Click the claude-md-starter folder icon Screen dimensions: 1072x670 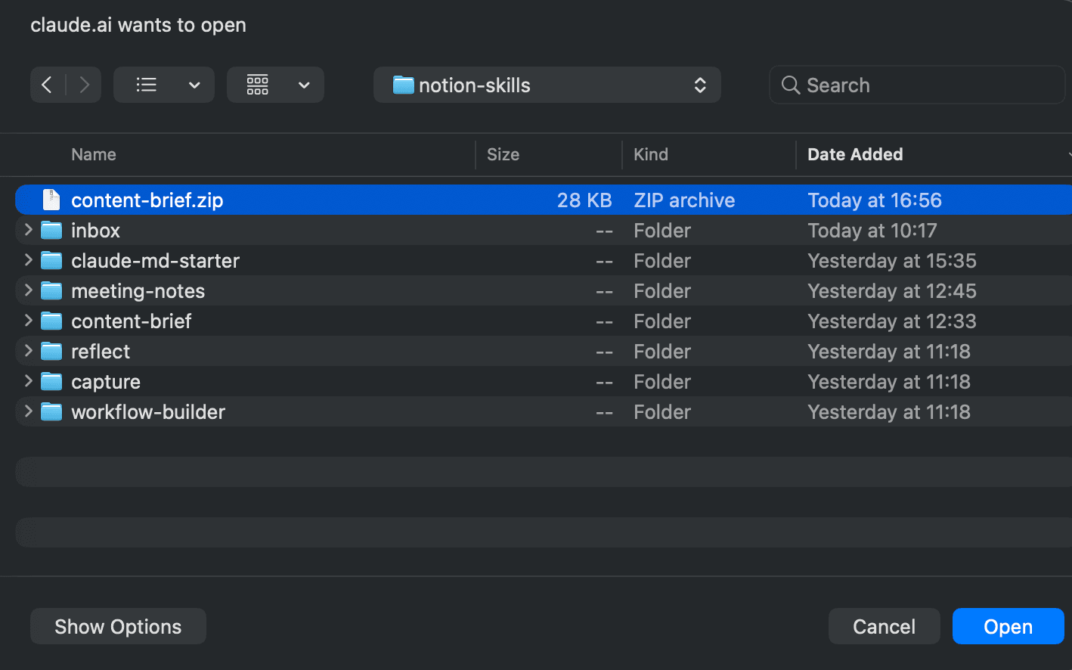click(51, 260)
